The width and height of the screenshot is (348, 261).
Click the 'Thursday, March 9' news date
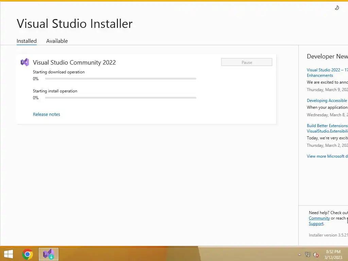[327, 90]
